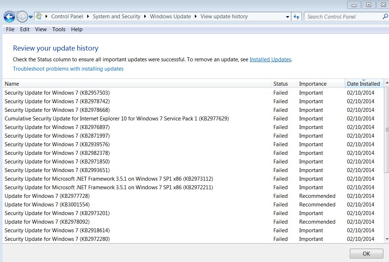
Task: Select Security Update for Windows 7 (KB2939576)
Action: (x=57, y=144)
